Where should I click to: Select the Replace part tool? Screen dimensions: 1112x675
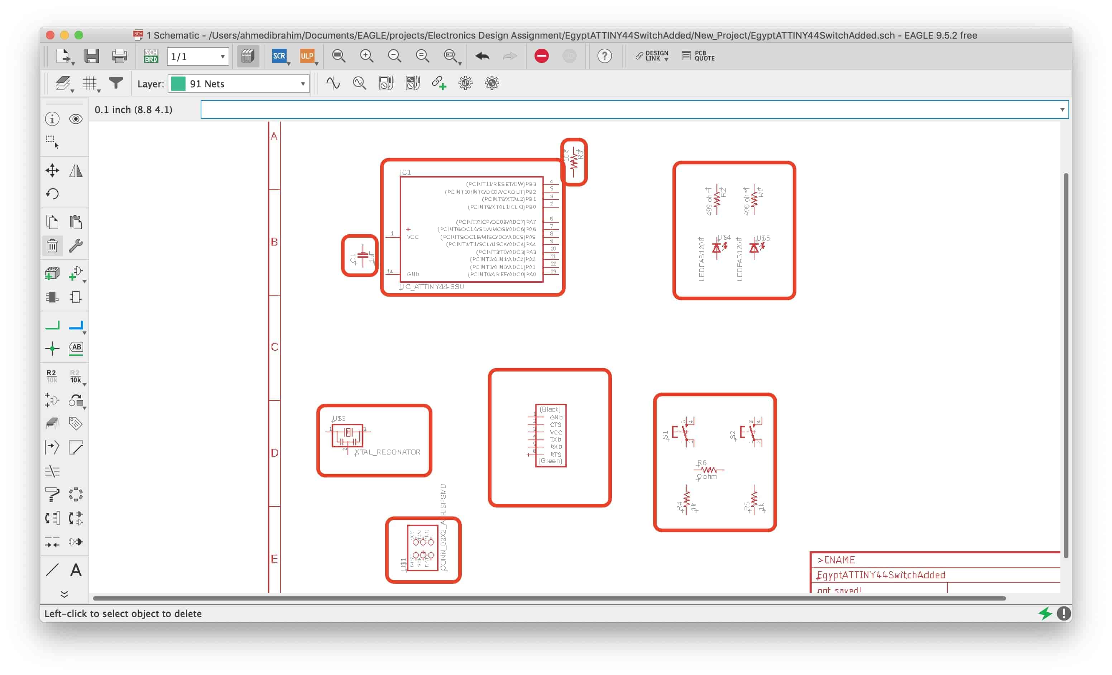coord(76,400)
